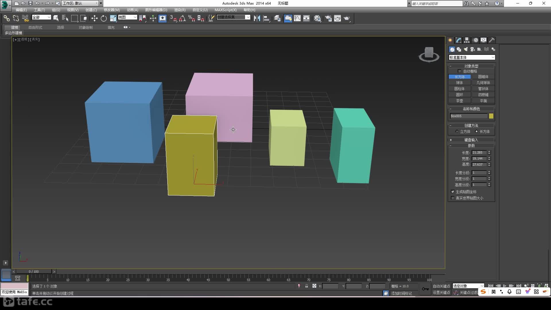Open the Utilities panel hammer icon
The image size is (551, 310).
pyautogui.click(x=492, y=40)
